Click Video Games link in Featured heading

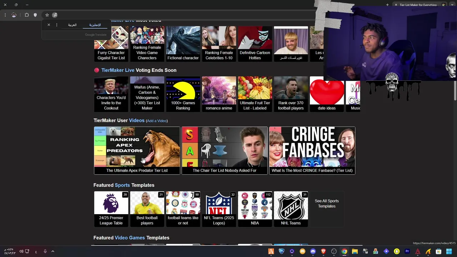pyautogui.click(x=130, y=238)
